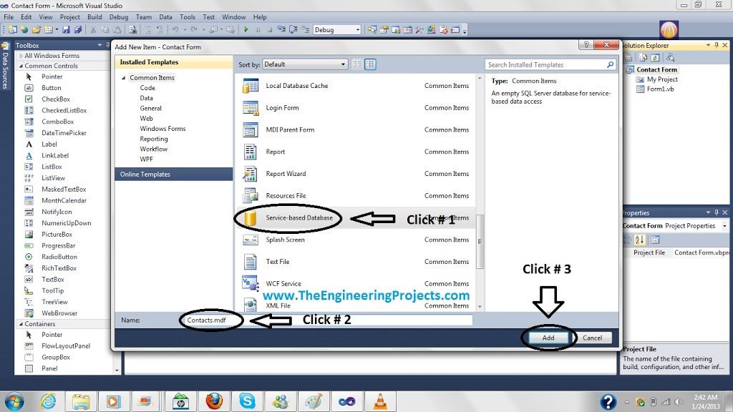Click the Save All icon on the toolbar
This screenshot has width=733, height=412.
coord(77,29)
